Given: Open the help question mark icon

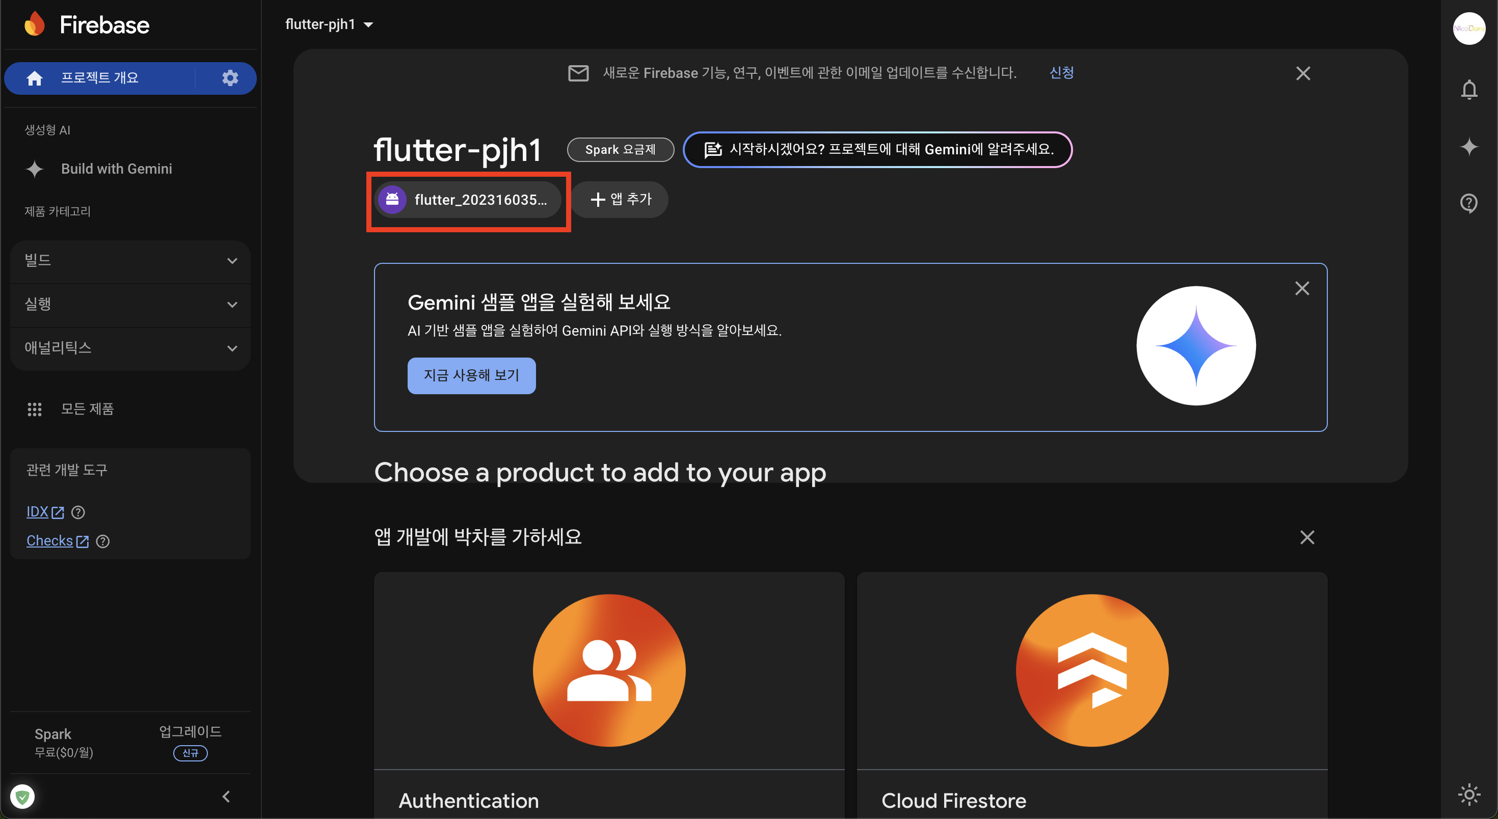Looking at the screenshot, I should coord(1469,203).
